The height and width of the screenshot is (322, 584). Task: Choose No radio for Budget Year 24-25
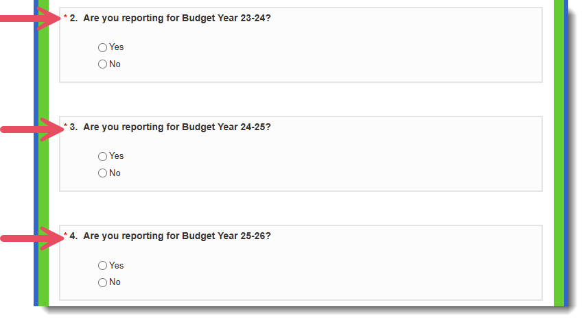point(102,173)
